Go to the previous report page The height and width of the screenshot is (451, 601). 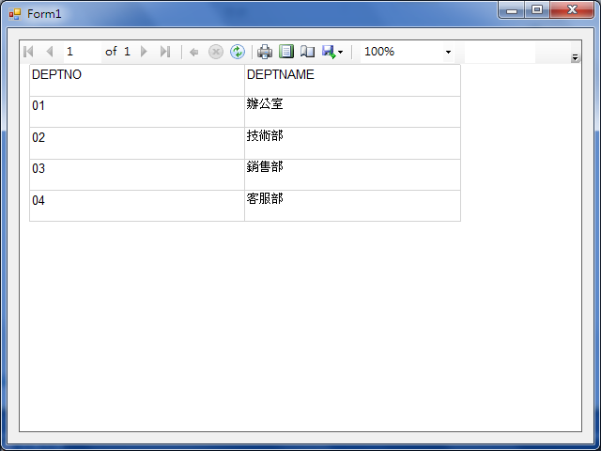tap(50, 52)
